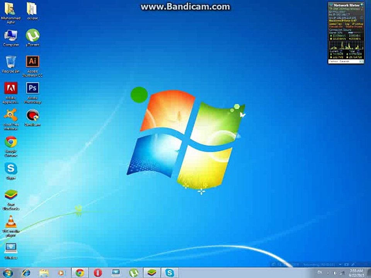
Task: Select the VLC media player shortcut
Action: click(x=11, y=227)
